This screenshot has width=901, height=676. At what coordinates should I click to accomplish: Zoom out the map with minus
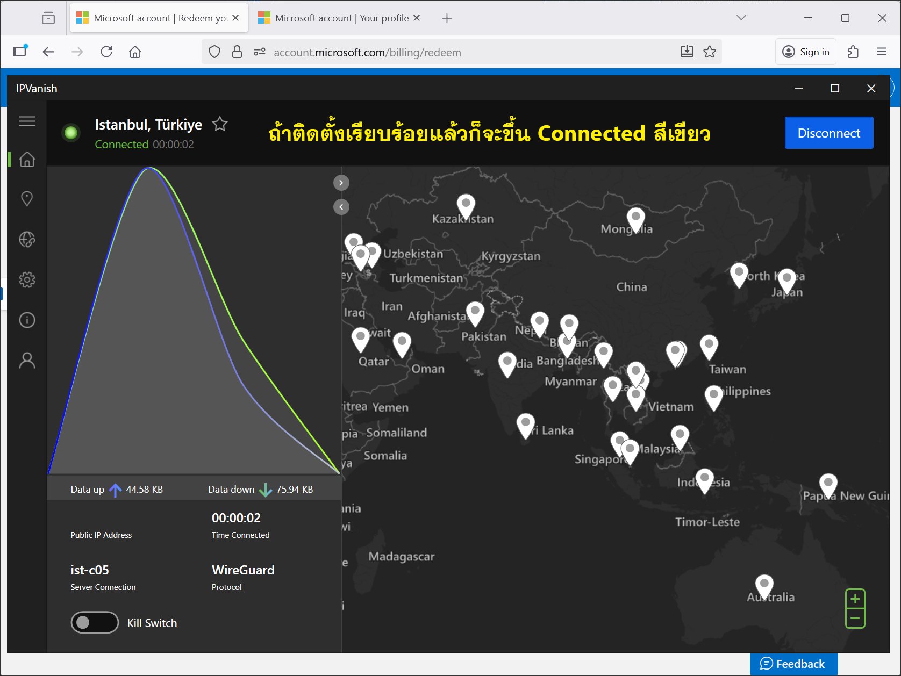click(855, 619)
